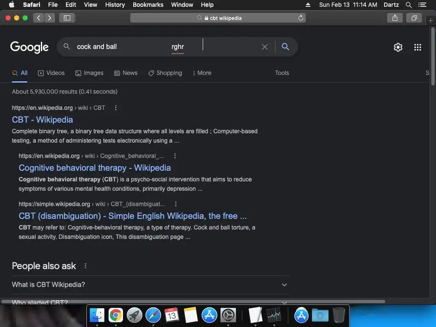Open Calendar from the Dock
Image resolution: width=436 pixels, height=327 pixels.
(x=172, y=316)
